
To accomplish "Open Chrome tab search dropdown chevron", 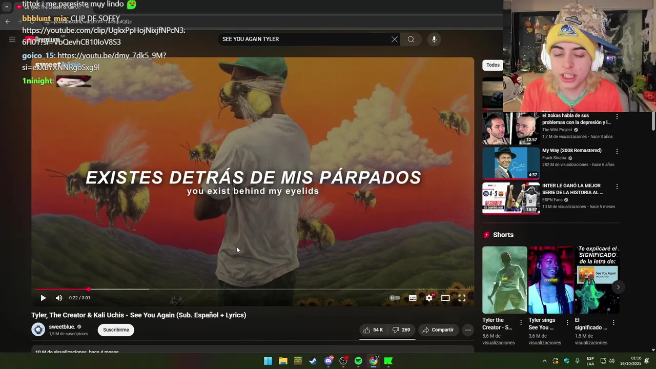I will (7, 7).
